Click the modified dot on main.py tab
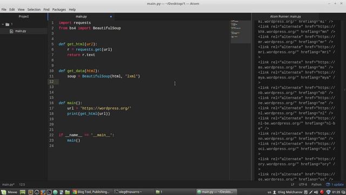 [111, 16]
